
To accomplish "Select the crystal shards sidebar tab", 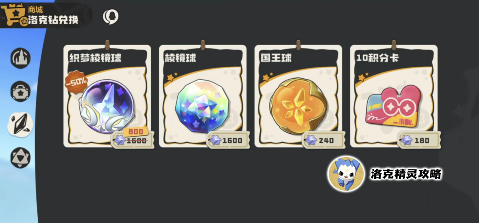I will pyautogui.click(x=20, y=124).
